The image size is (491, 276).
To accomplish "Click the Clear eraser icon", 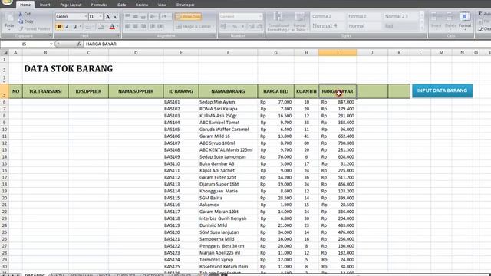I will 481,29.
